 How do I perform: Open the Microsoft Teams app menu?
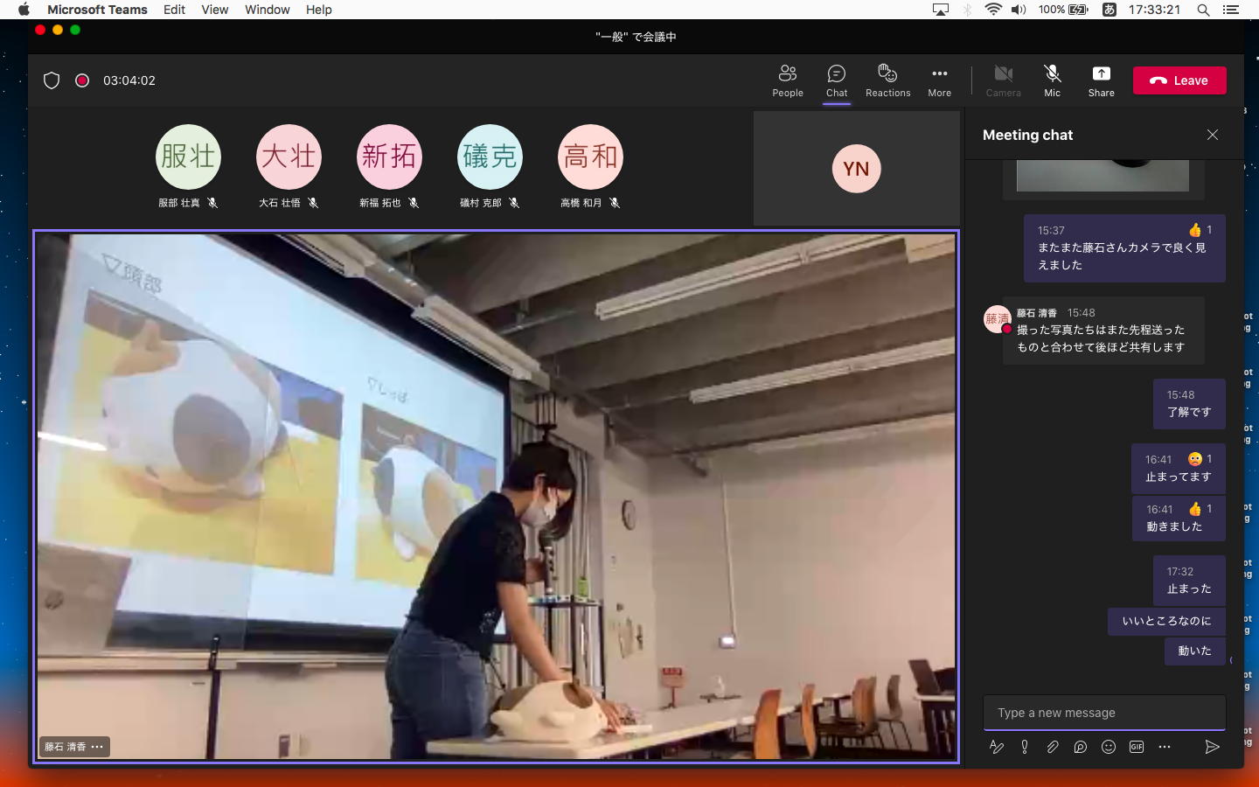[x=97, y=10]
